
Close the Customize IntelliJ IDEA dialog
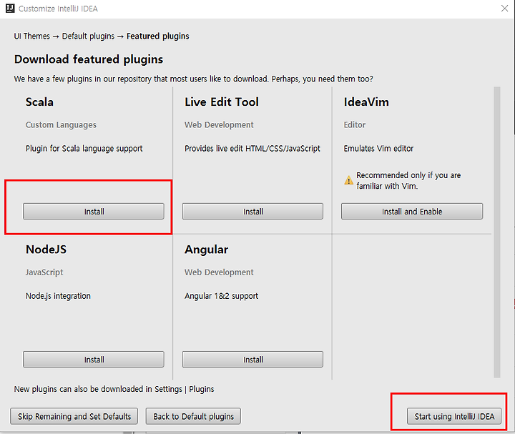(x=504, y=8)
